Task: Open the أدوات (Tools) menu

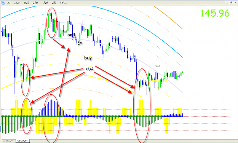Action: pyautogui.click(x=45, y=3)
